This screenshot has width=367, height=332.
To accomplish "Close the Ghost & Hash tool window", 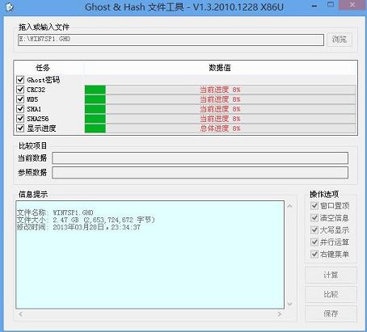I will (x=352, y=5).
